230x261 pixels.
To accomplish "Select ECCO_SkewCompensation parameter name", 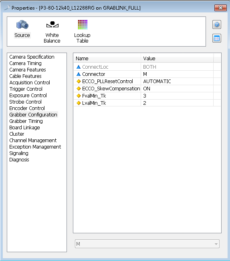I will click(x=111, y=89).
